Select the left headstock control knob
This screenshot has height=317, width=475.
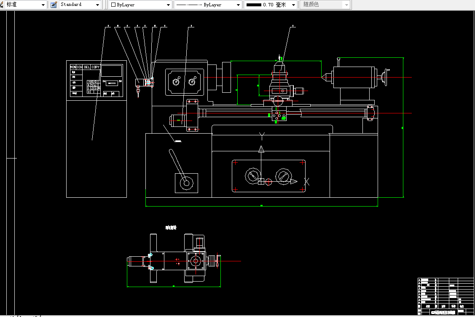click(176, 81)
